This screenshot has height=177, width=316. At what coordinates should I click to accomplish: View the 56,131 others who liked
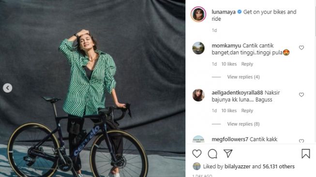(x=279, y=166)
